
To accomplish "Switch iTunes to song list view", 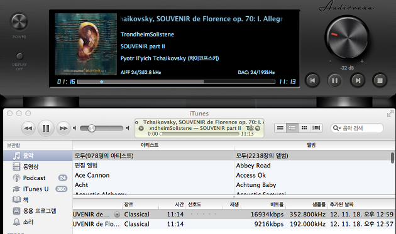I will [x=280, y=128].
